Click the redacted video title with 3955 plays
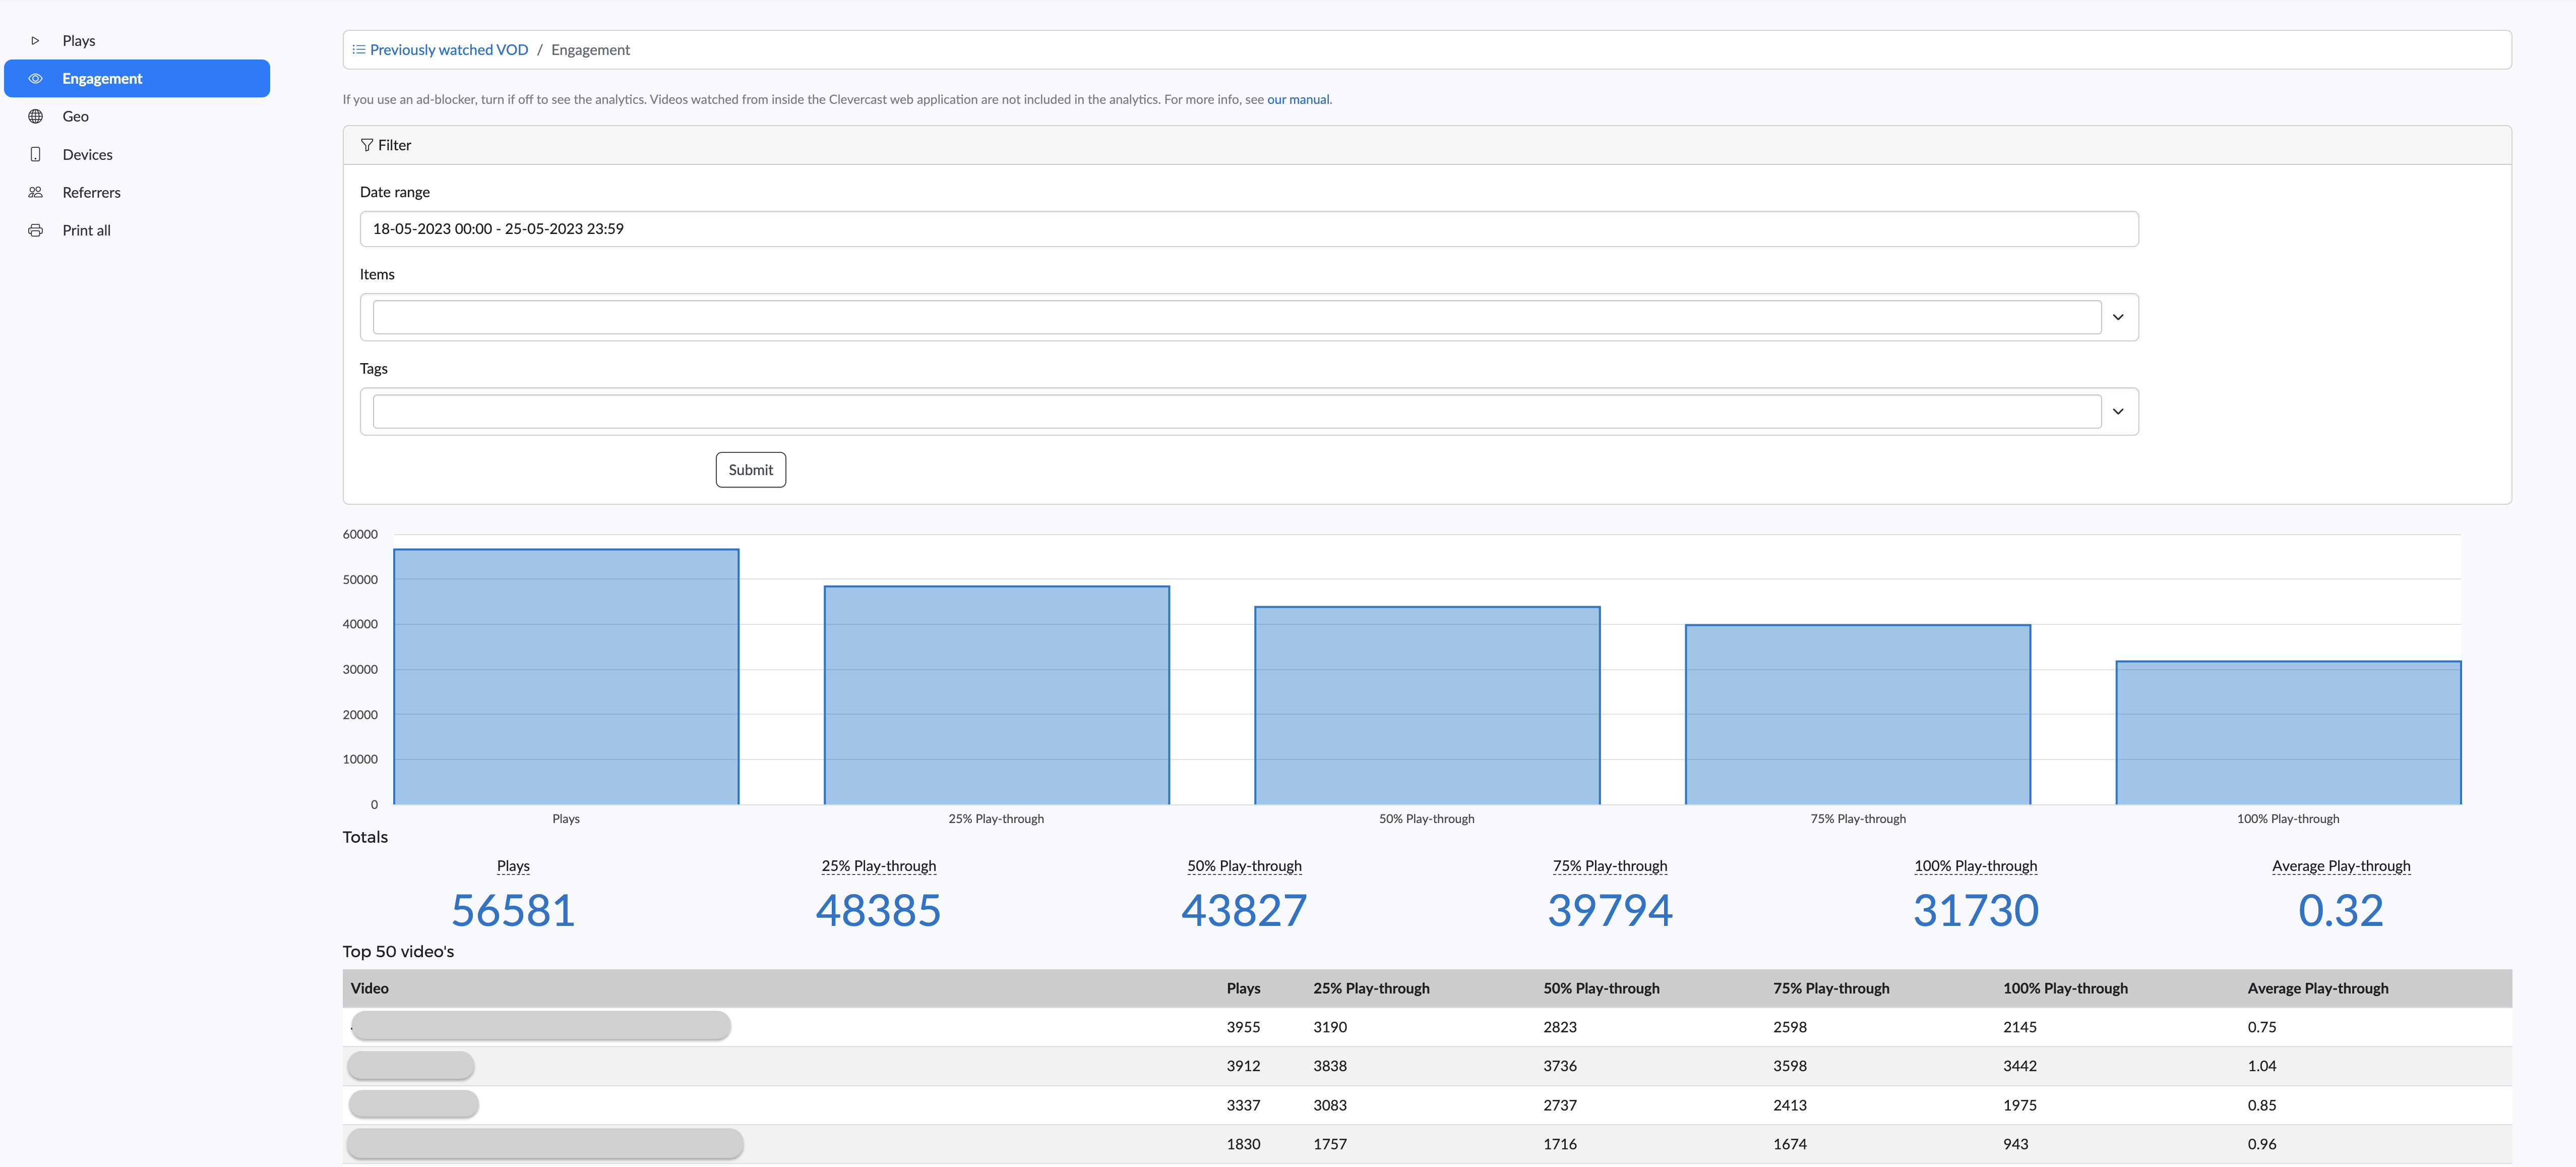Viewport: 2576px width, 1167px height. [x=540, y=1026]
